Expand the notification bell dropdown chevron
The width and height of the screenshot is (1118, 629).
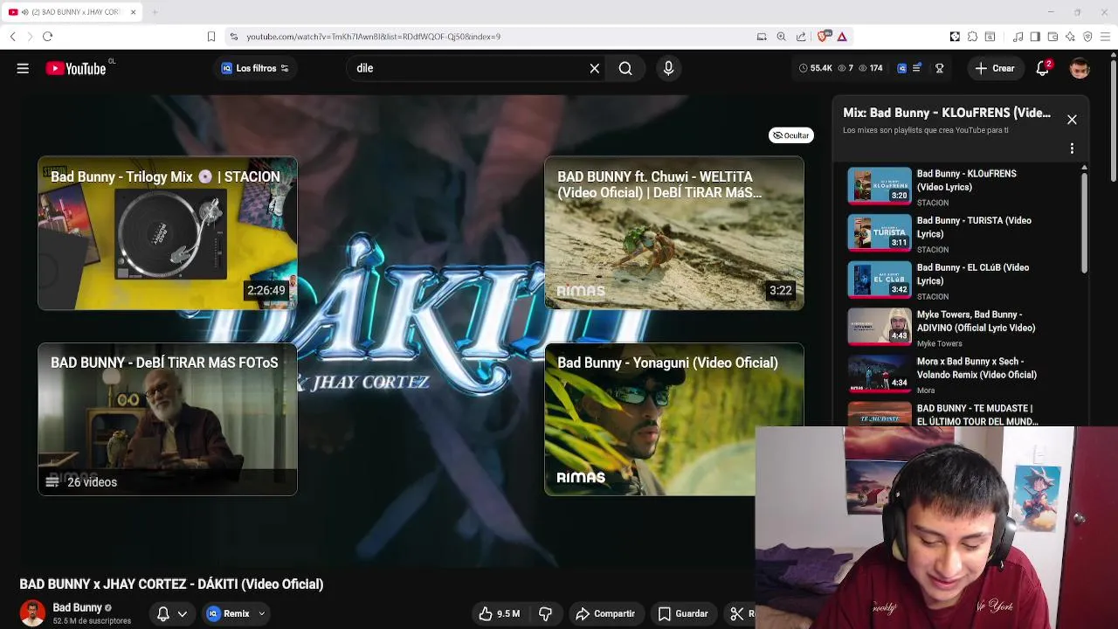click(x=183, y=614)
